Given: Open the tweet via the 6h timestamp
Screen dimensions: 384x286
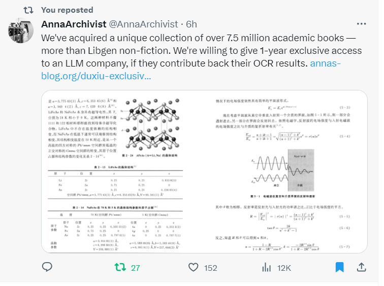Looking at the screenshot, I should pyautogui.click(x=191, y=24).
